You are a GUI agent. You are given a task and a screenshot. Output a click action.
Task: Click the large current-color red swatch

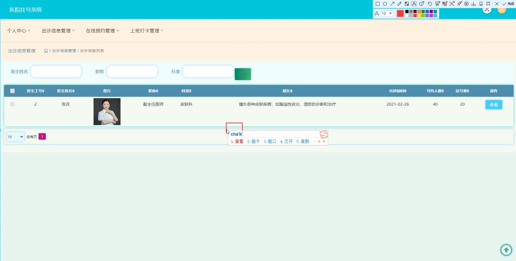(x=400, y=13)
